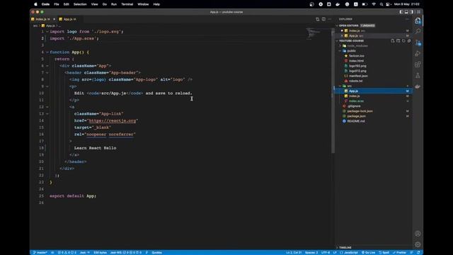Viewport: 453px width, 255px height.
Task: Open macOS Spotlight search in menu bar
Action: (382, 4)
